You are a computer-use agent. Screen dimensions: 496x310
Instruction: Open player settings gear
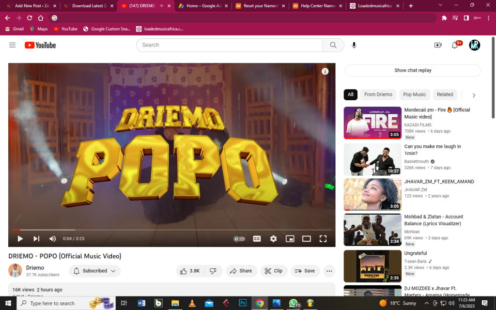click(x=273, y=238)
